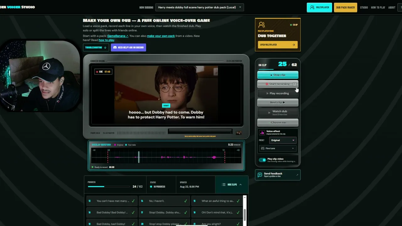Advance to the next clip

[278, 102]
